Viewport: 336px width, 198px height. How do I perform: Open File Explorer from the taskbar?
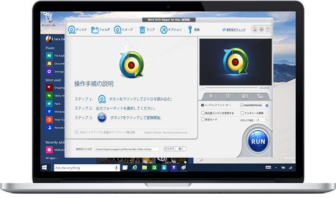point(144,168)
